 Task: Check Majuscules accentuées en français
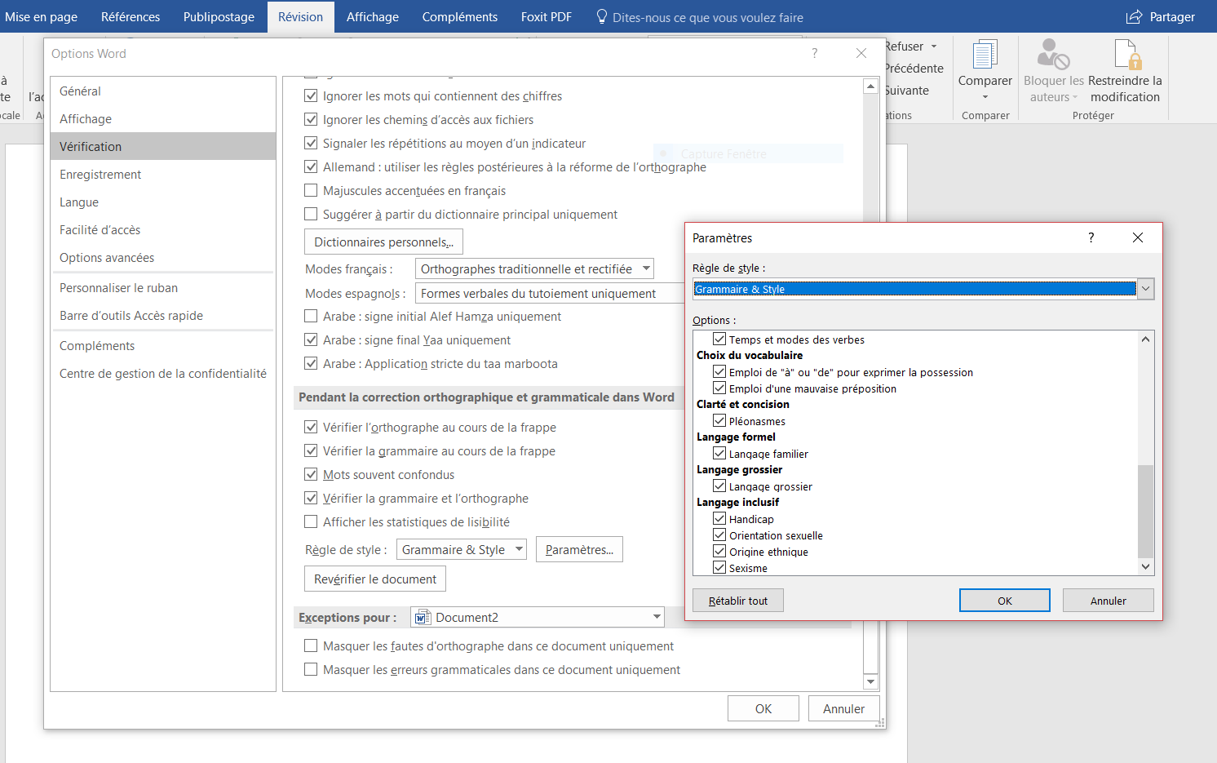(311, 190)
